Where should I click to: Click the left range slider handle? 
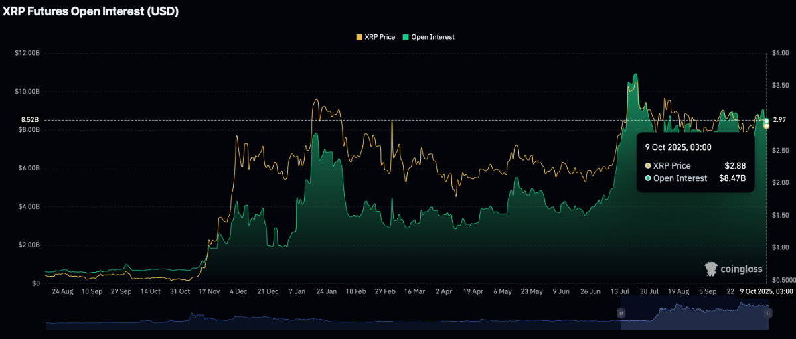coord(621,312)
